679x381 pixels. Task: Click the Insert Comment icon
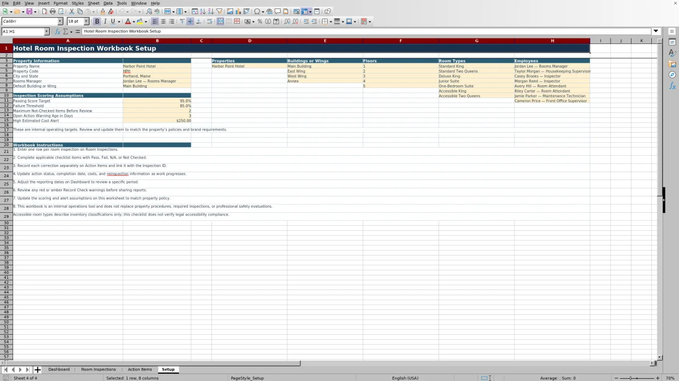pos(277,11)
